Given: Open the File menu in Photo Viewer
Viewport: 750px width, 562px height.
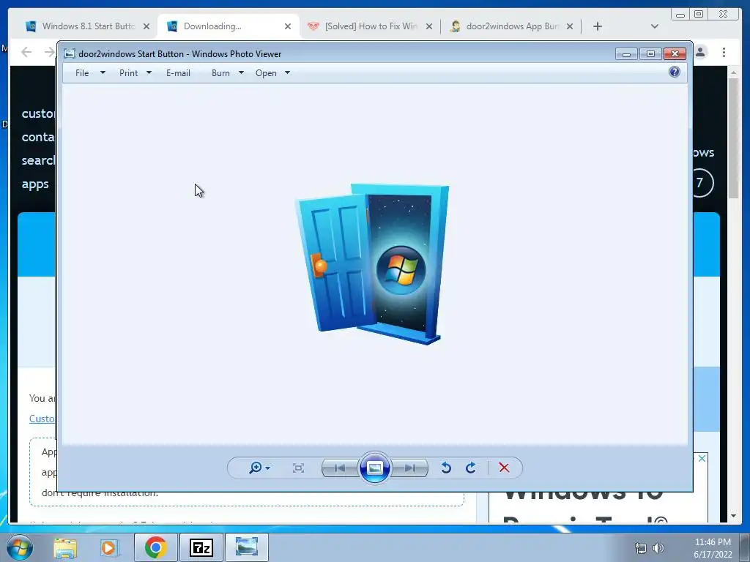Looking at the screenshot, I should (x=82, y=73).
